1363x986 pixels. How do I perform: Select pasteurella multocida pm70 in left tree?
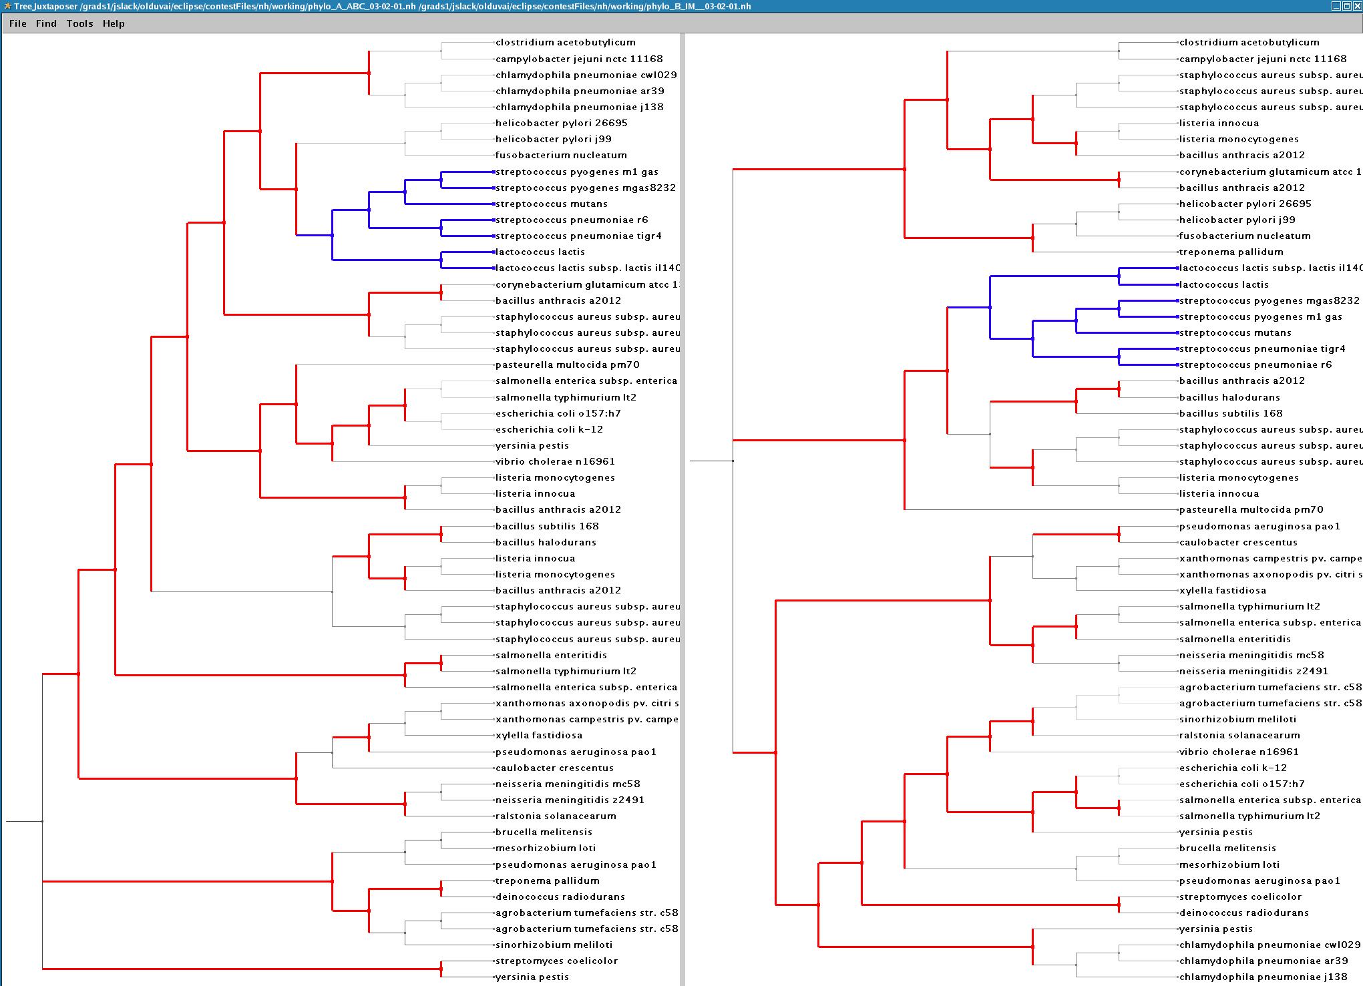(568, 364)
